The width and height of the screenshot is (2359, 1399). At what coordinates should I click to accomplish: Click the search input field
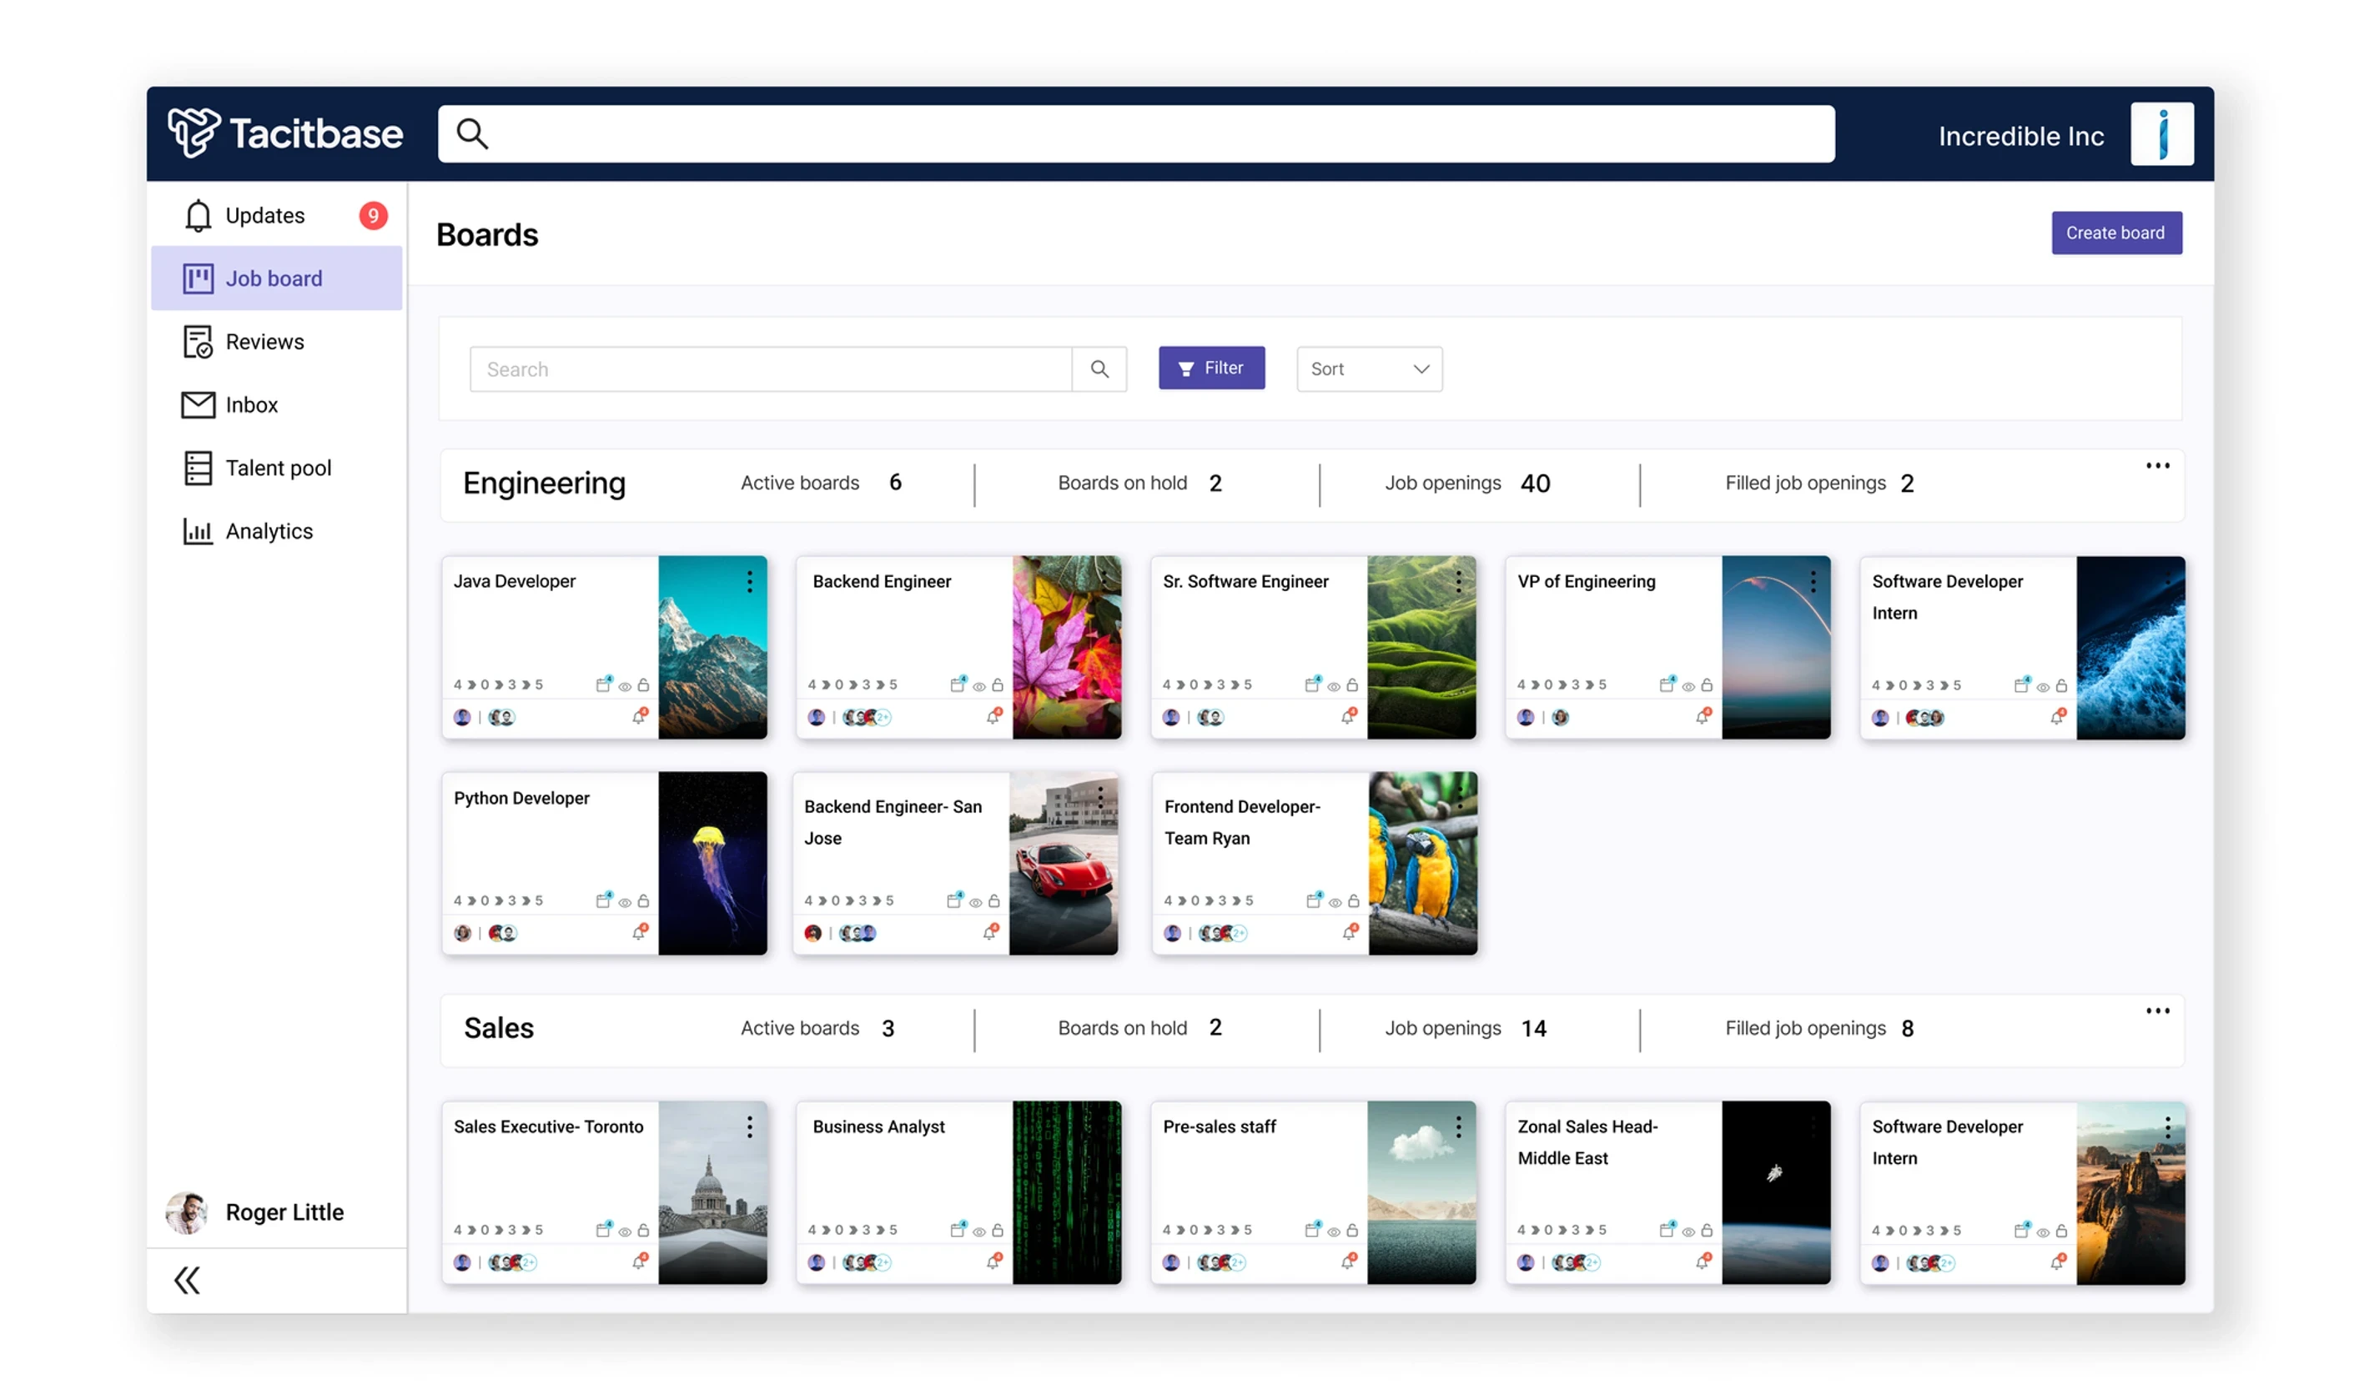[770, 368]
